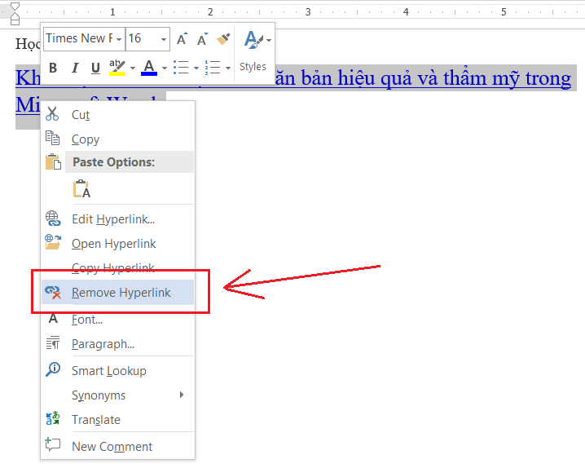Toggle italic formatting in mini toolbar
The height and width of the screenshot is (468, 585).
tap(74, 68)
